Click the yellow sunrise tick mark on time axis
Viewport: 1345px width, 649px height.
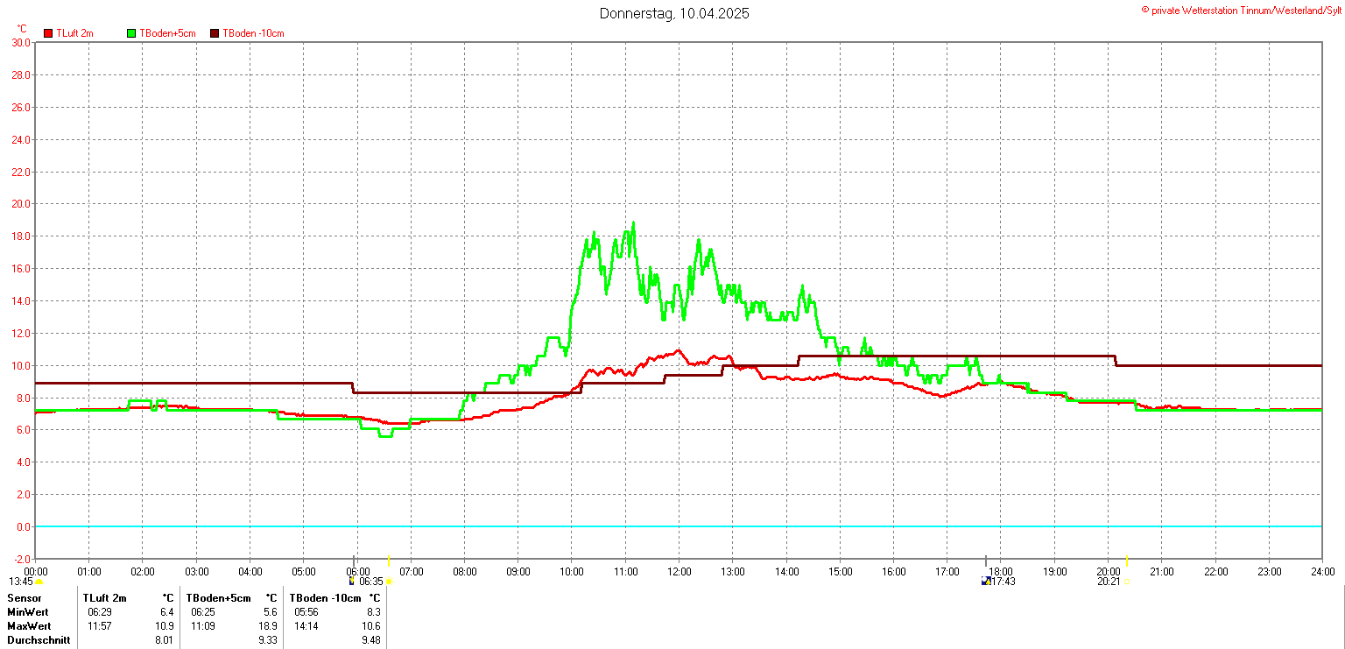(389, 561)
